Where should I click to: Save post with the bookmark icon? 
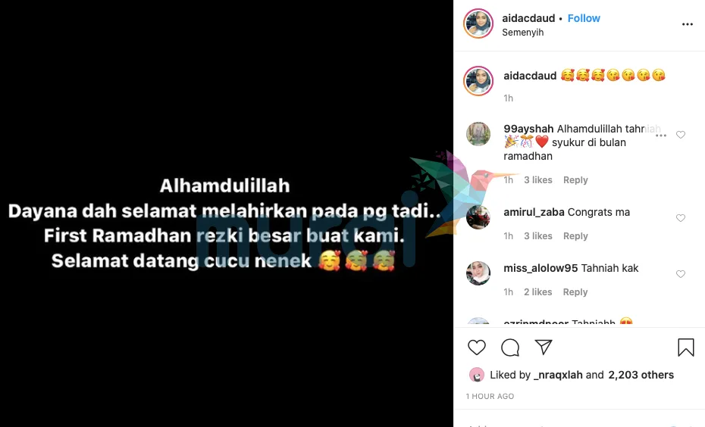pos(685,348)
